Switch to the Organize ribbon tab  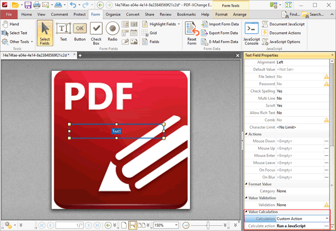click(113, 14)
